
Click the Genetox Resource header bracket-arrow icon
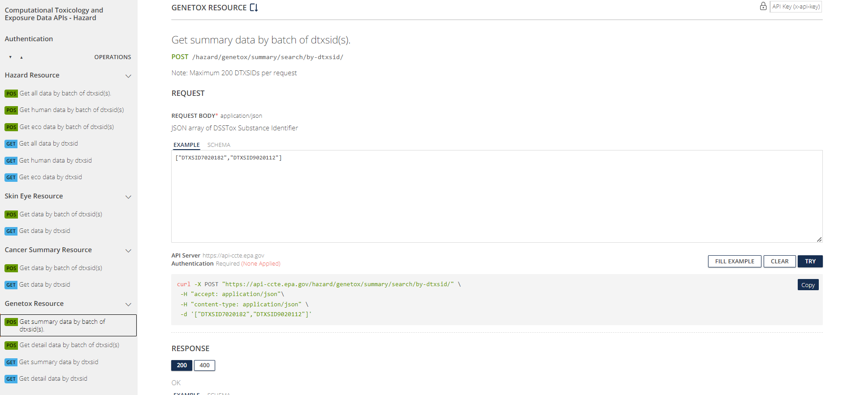254,8
